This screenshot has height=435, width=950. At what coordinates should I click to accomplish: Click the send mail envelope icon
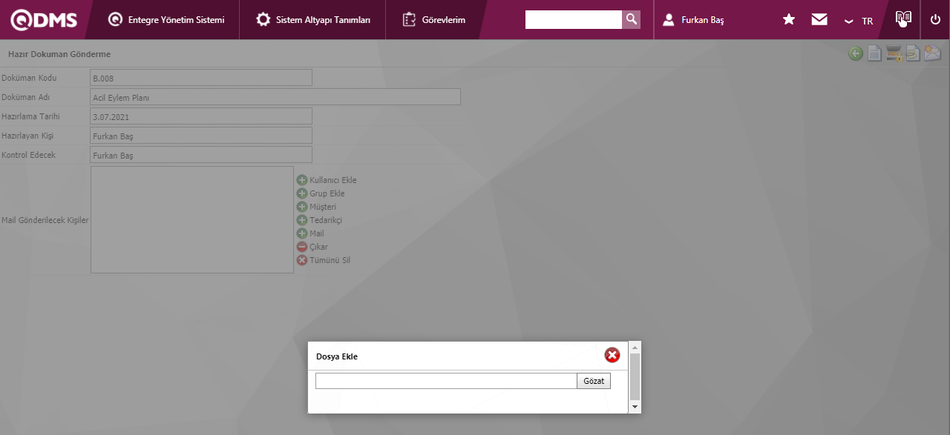932,53
